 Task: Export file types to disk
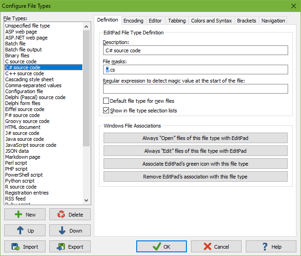[70, 246]
